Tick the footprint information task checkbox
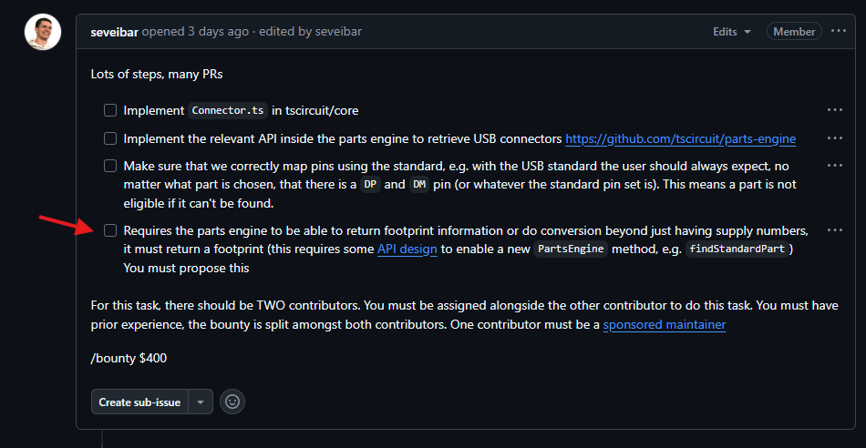 (110, 230)
